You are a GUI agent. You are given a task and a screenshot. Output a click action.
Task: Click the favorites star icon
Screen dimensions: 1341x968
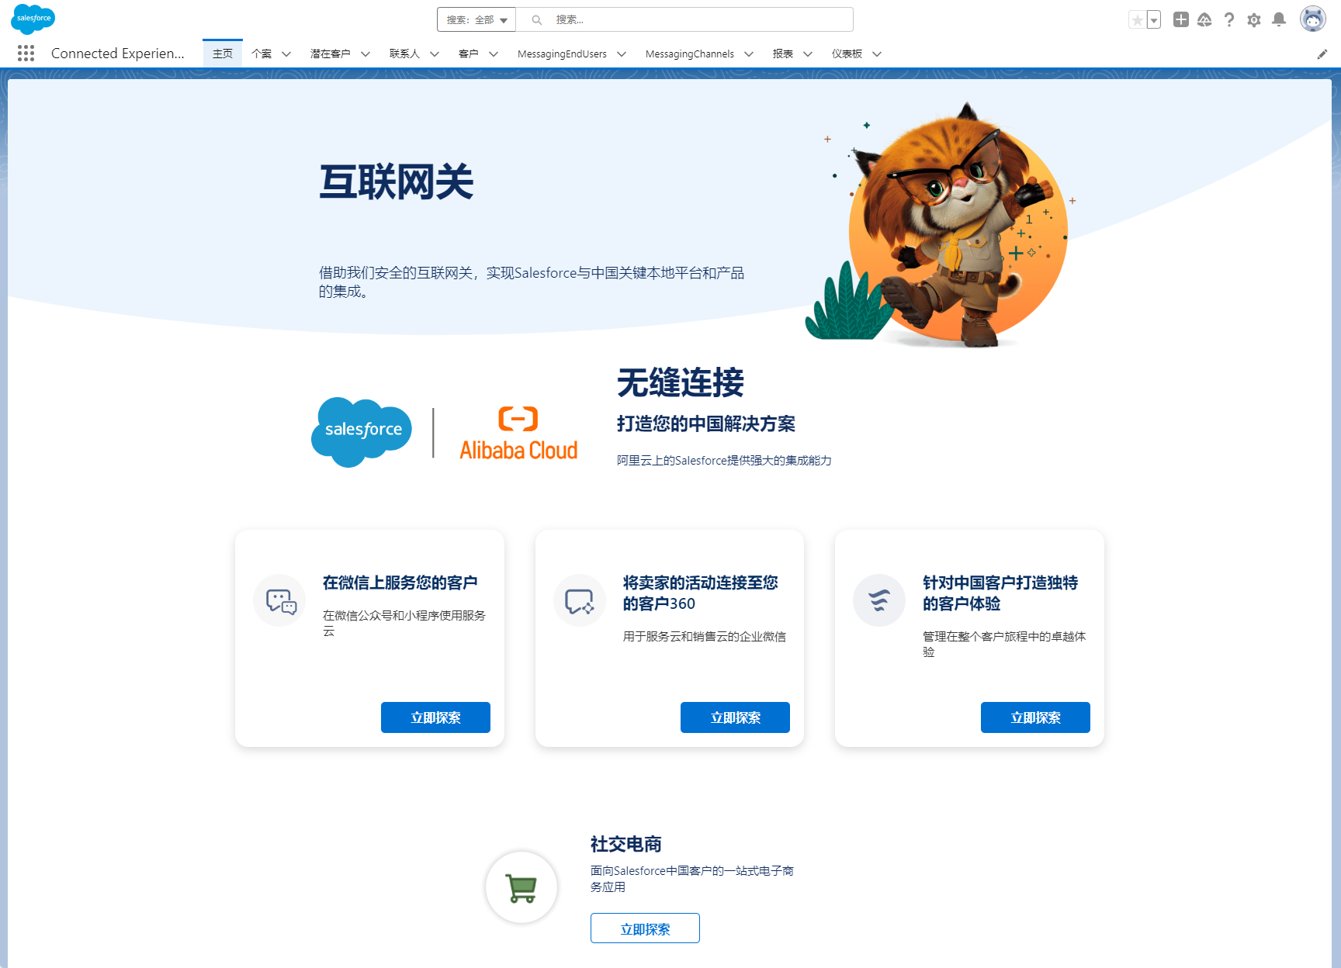tap(1137, 20)
